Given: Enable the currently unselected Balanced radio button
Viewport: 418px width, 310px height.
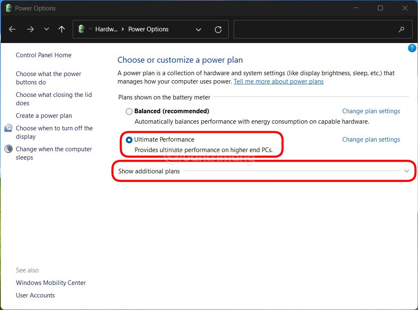Looking at the screenshot, I should pos(129,111).
